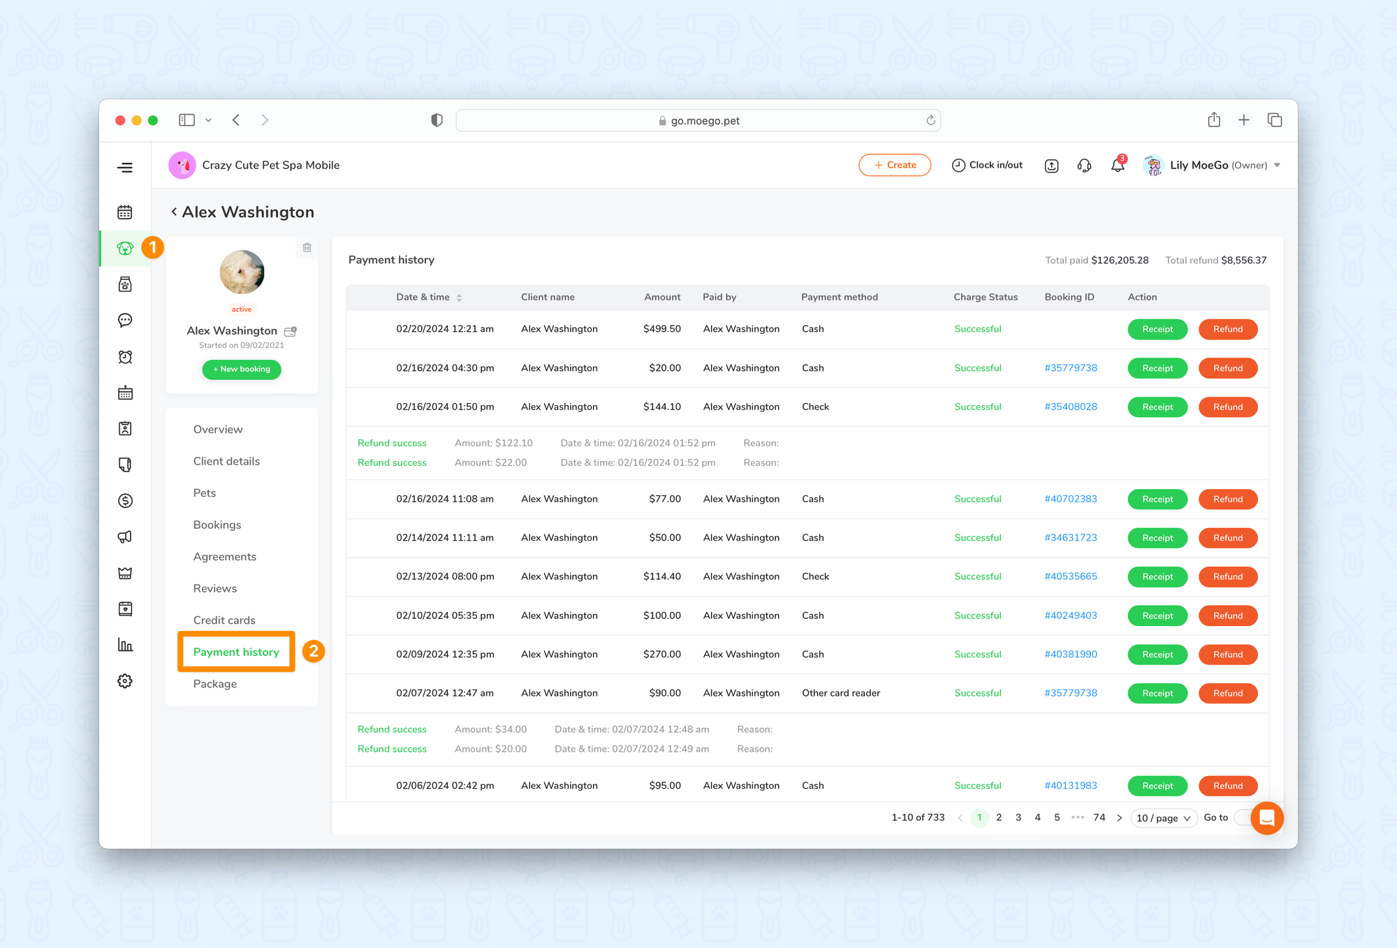Open the reports bar chart icon

pos(125,645)
